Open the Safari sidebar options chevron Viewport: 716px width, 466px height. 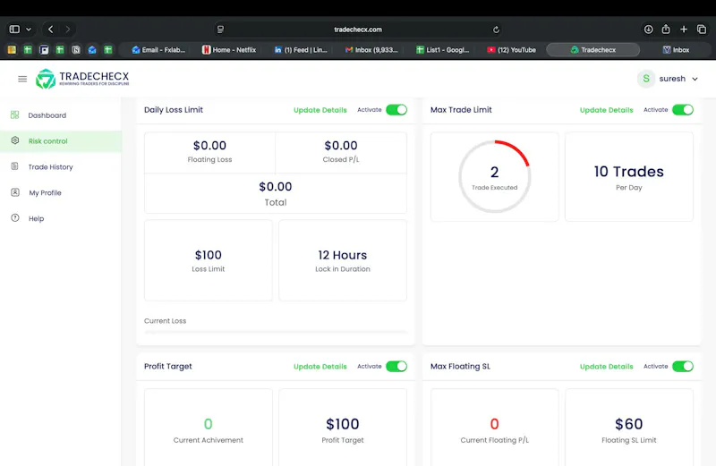(29, 30)
